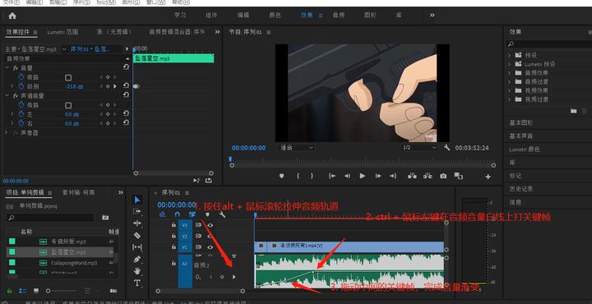
Task: Step forward one frame
Action: 378,176
